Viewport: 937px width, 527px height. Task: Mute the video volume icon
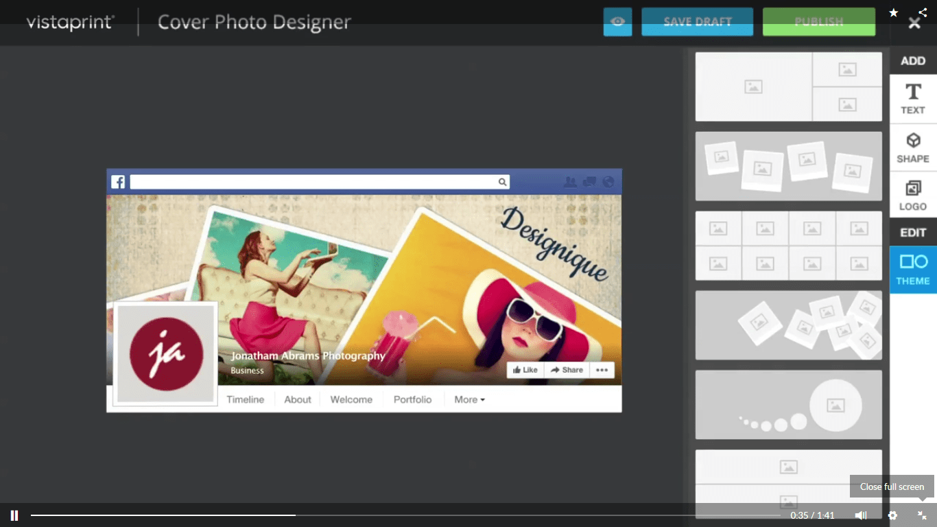tap(861, 515)
